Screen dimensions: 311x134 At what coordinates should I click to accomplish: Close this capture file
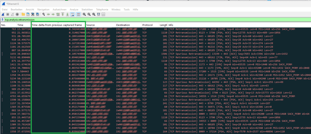[x=33, y=14]
